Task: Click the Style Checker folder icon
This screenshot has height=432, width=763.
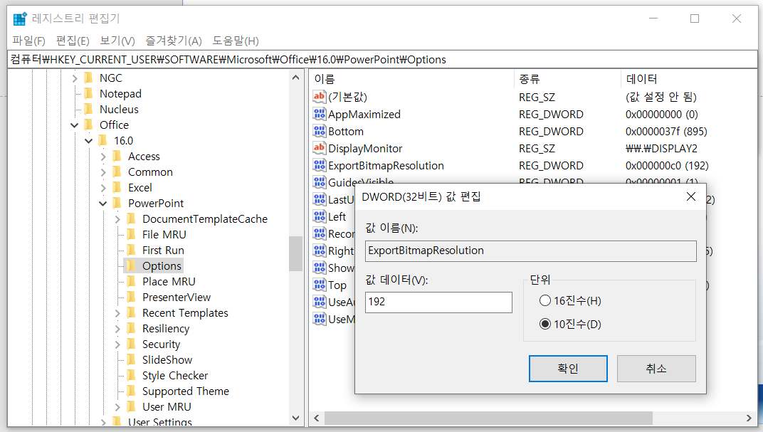Action: click(131, 375)
